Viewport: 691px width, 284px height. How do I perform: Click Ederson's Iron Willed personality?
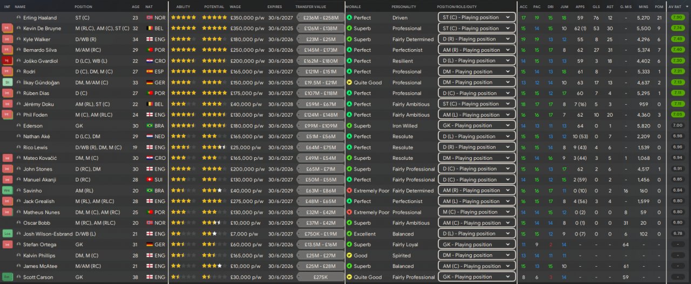pos(405,125)
